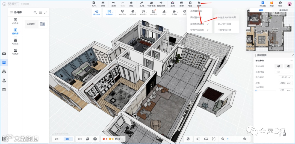Choose 全屋家居柜体出图 submenu item
This screenshot has width=295, height=144.
[x=227, y=17]
